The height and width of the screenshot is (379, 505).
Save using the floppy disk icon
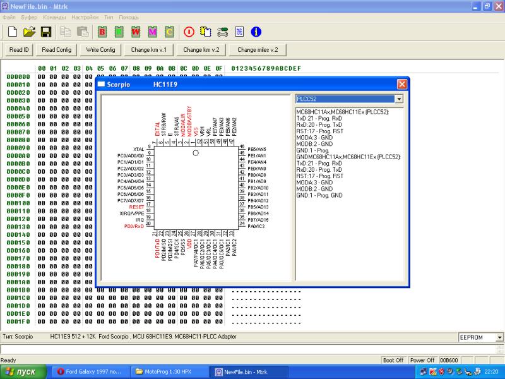pos(45,32)
